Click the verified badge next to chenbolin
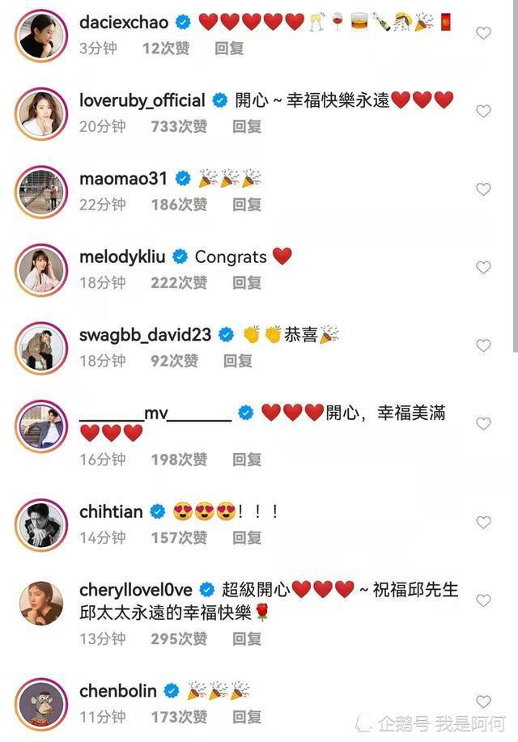 (x=172, y=691)
